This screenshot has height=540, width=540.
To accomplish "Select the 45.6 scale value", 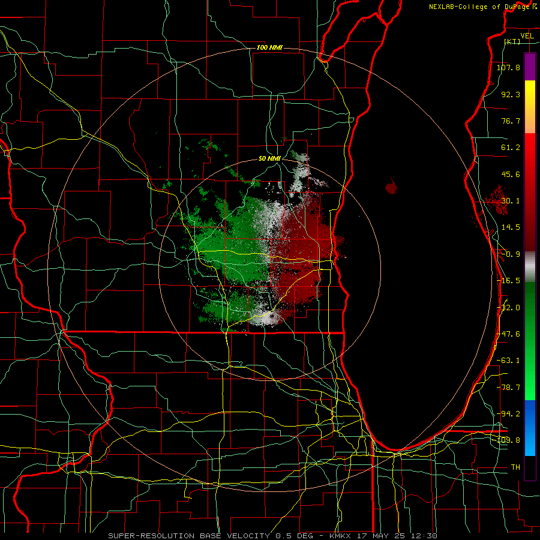I will pos(511,174).
